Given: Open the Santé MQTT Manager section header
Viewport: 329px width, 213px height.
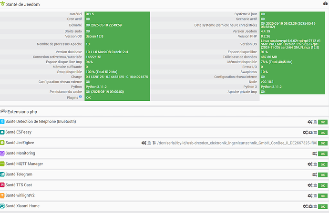Looking at the screenshot, I should (24, 164).
